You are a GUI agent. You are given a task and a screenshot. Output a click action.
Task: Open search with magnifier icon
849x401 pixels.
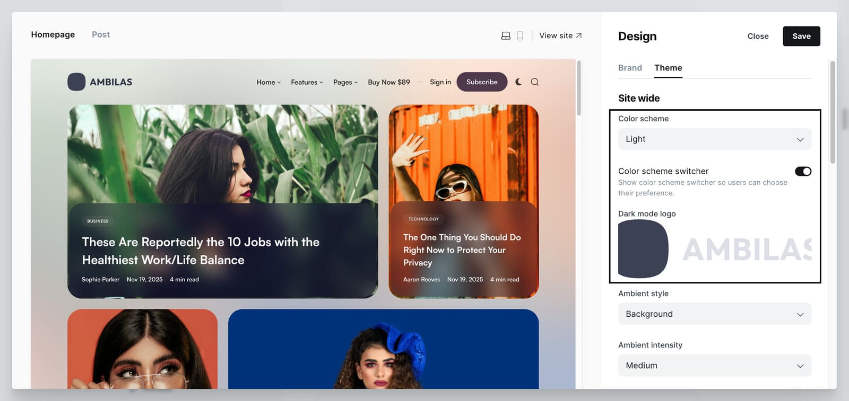[535, 82]
